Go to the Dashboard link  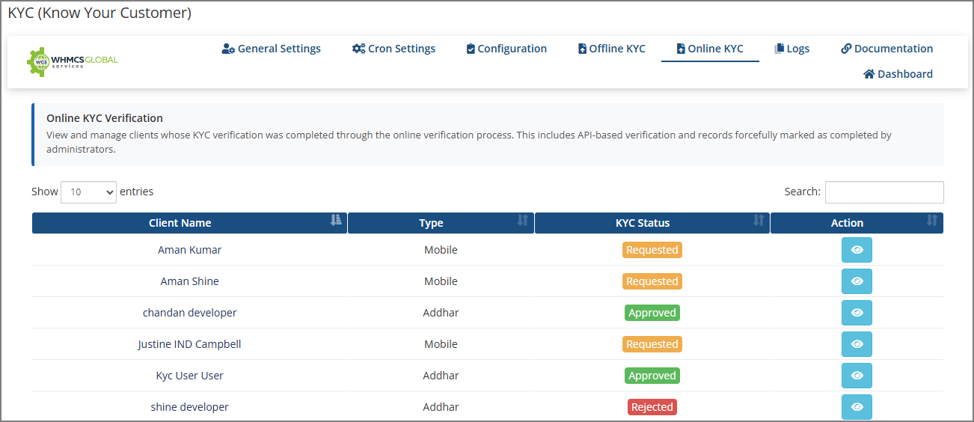coord(898,74)
